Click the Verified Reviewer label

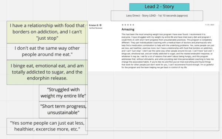[x=95, y=28]
